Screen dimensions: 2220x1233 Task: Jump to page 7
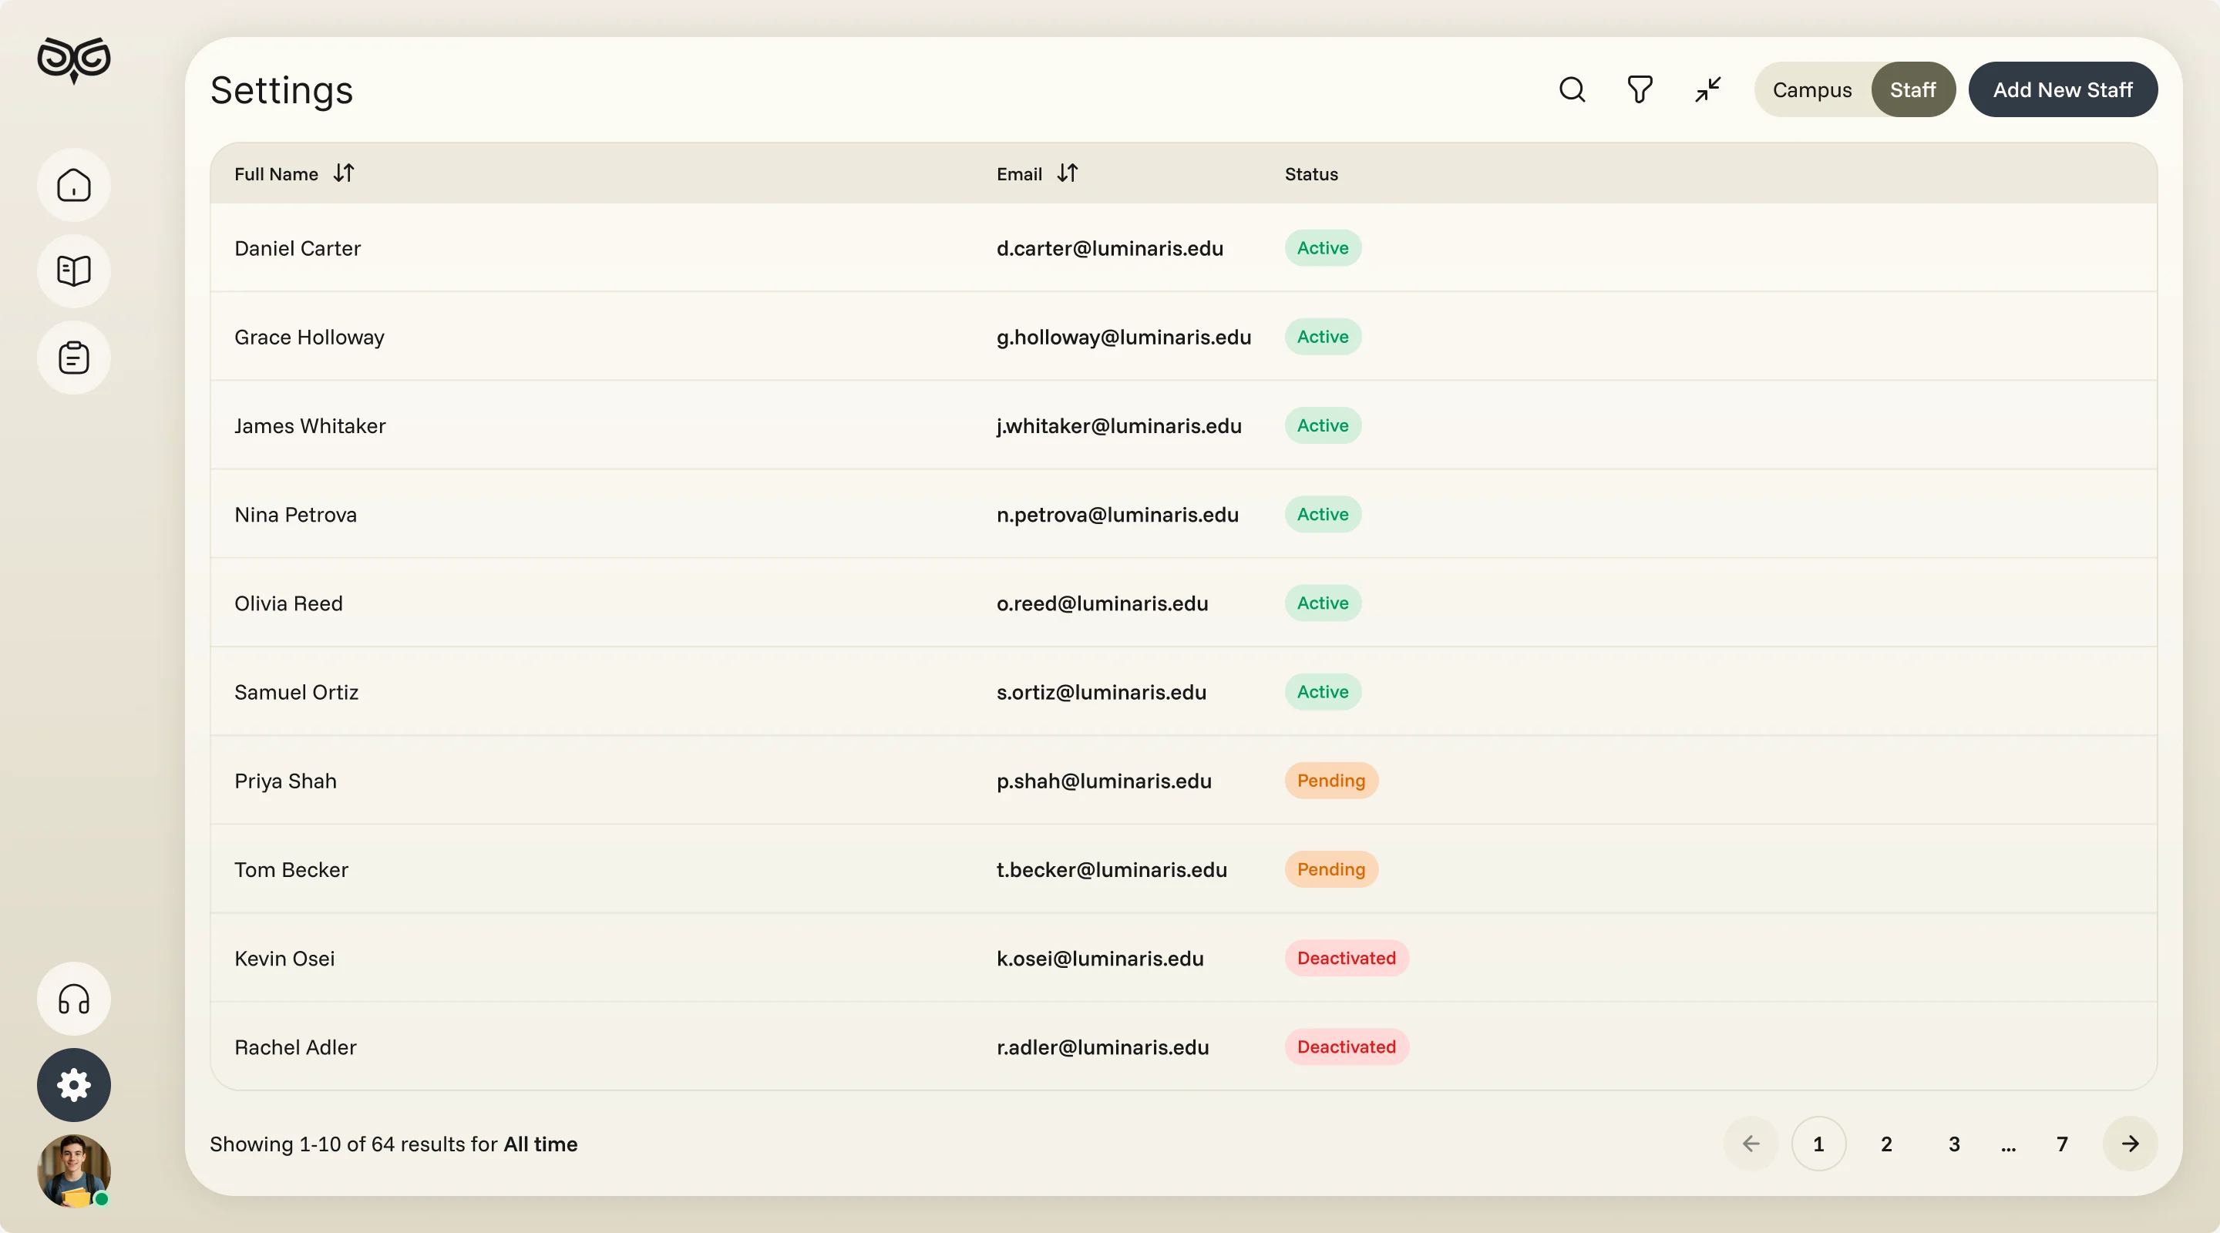2062,1144
